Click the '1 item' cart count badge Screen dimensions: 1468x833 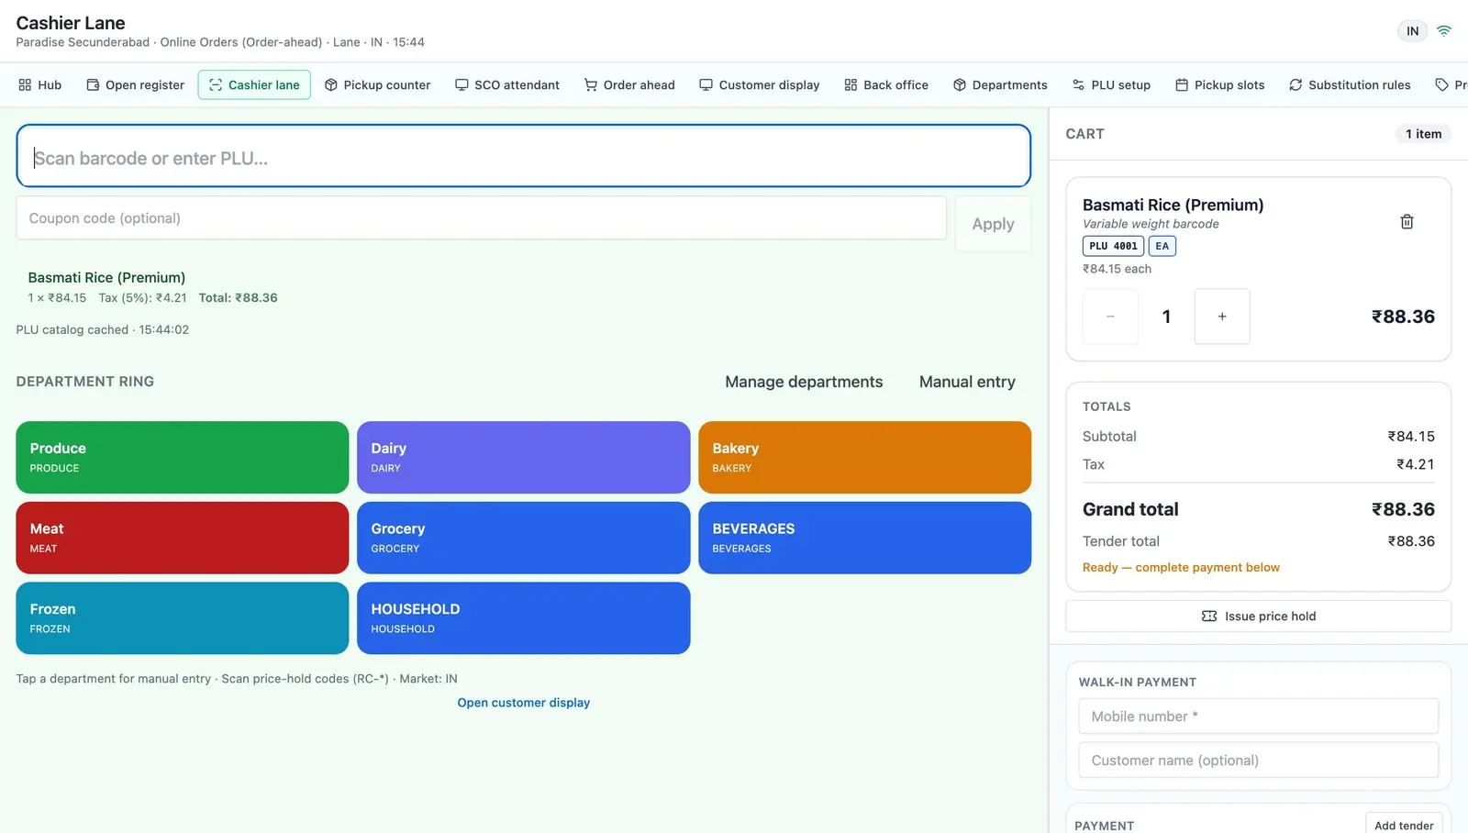point(1423,134)
